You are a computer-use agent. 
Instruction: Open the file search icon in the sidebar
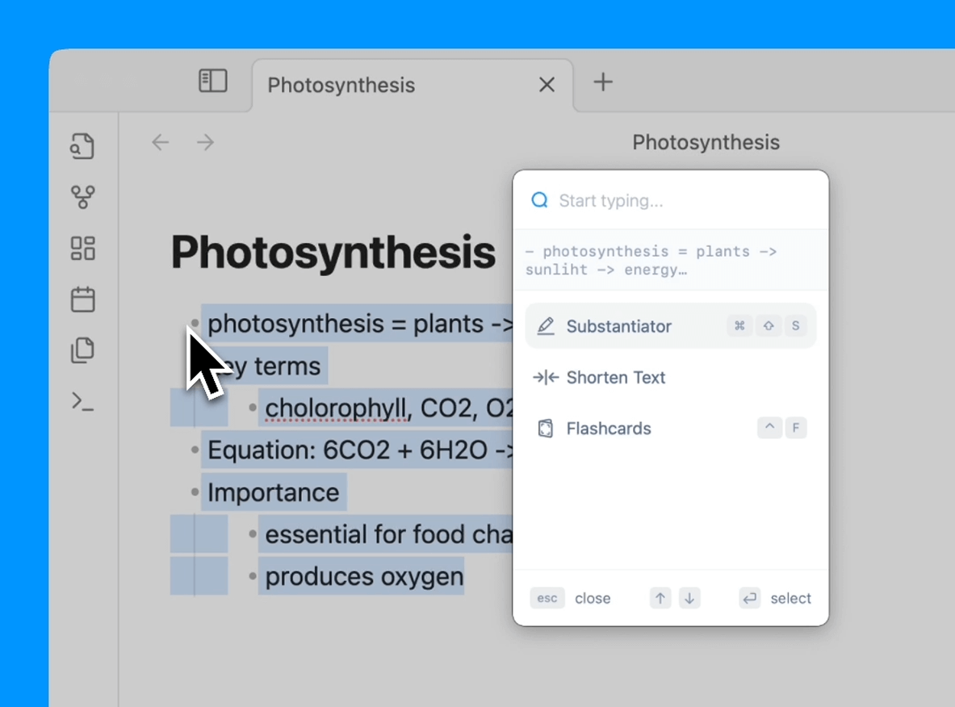82,146
